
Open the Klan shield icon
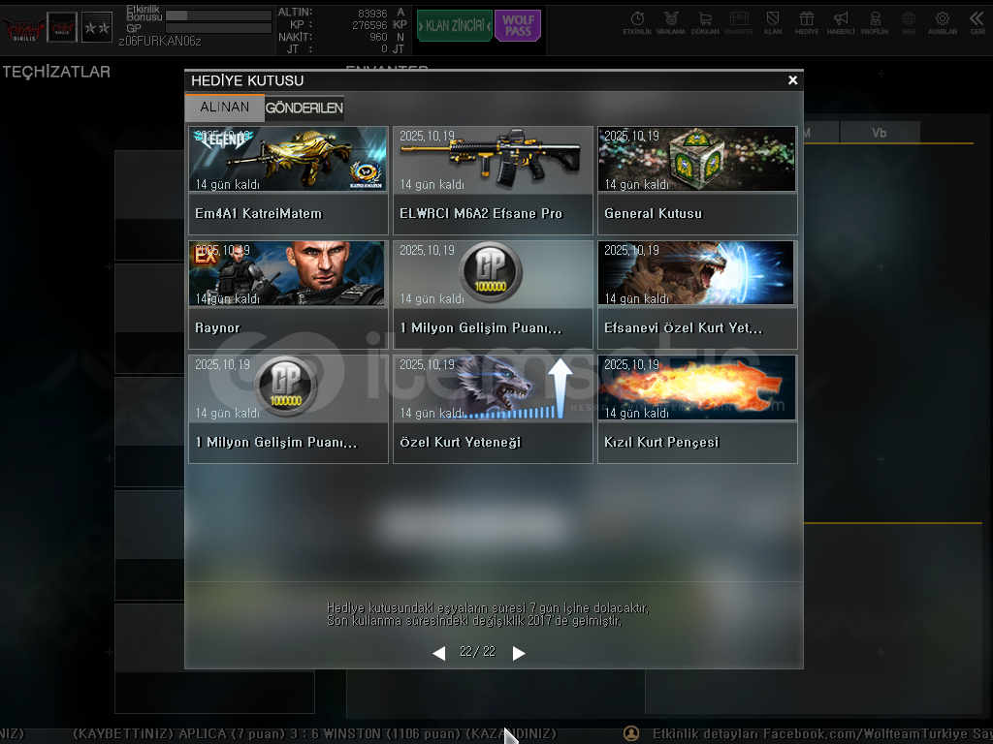(x=773, y=22)
